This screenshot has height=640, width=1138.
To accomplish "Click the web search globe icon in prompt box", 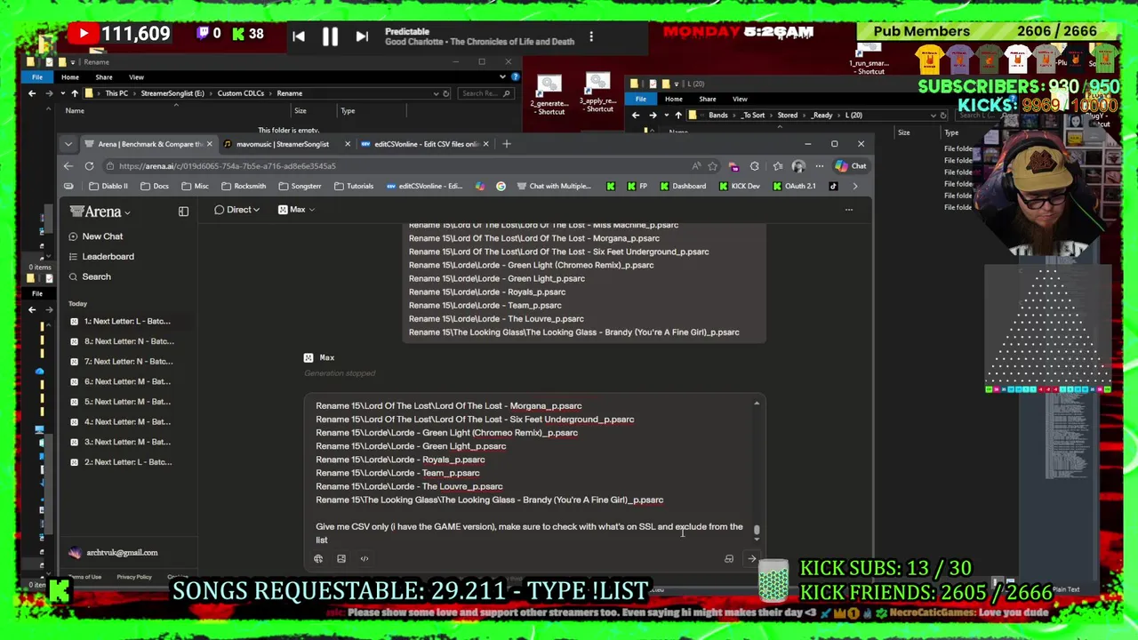I will point(318,559).
